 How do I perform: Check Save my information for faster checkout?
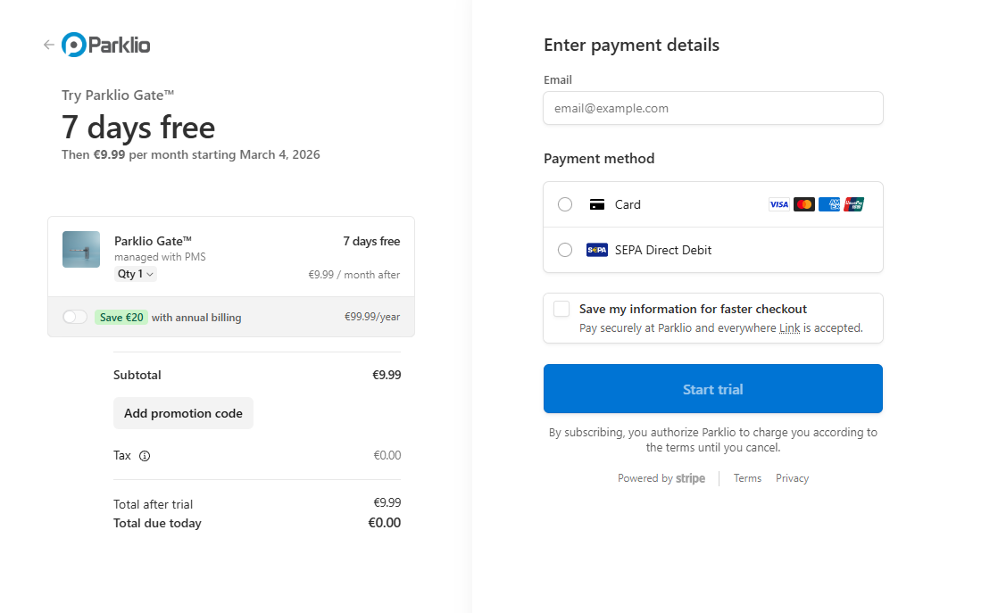(561, 309)
